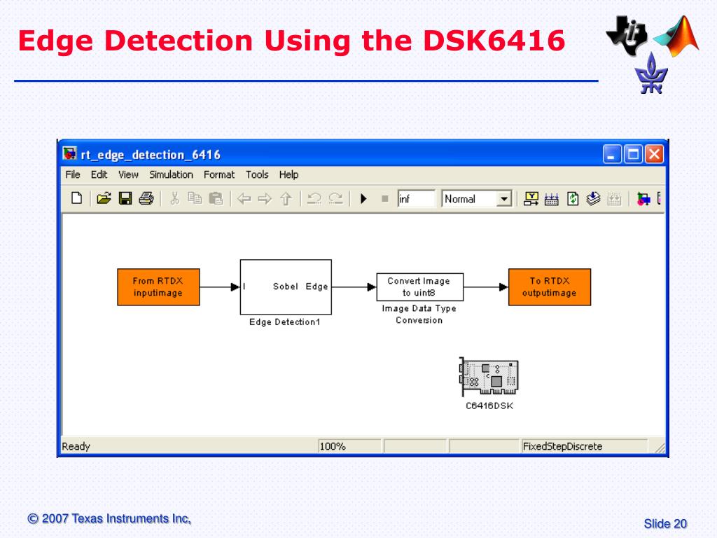Image resolution: width=717 pixels, height=538 pixels.
Task: Close the rt_edge_detection_6416 window
Action: pos(655,154)
